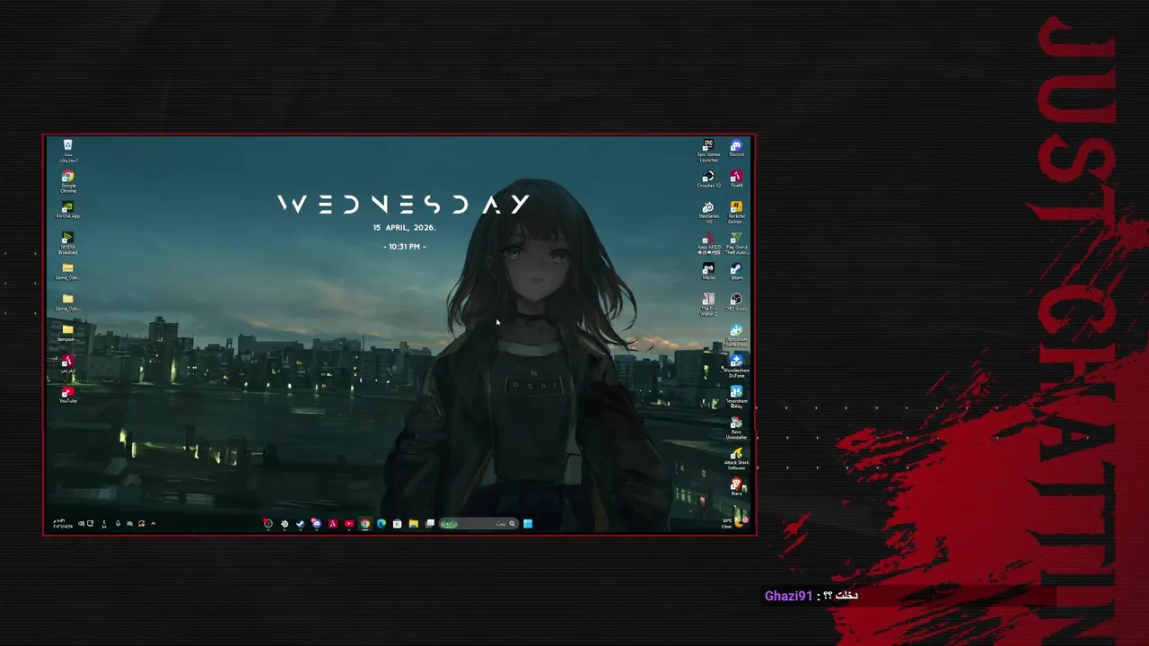Open Steam from the taskbar
The image size is (1149, 646).
click(x=300, y=524)
